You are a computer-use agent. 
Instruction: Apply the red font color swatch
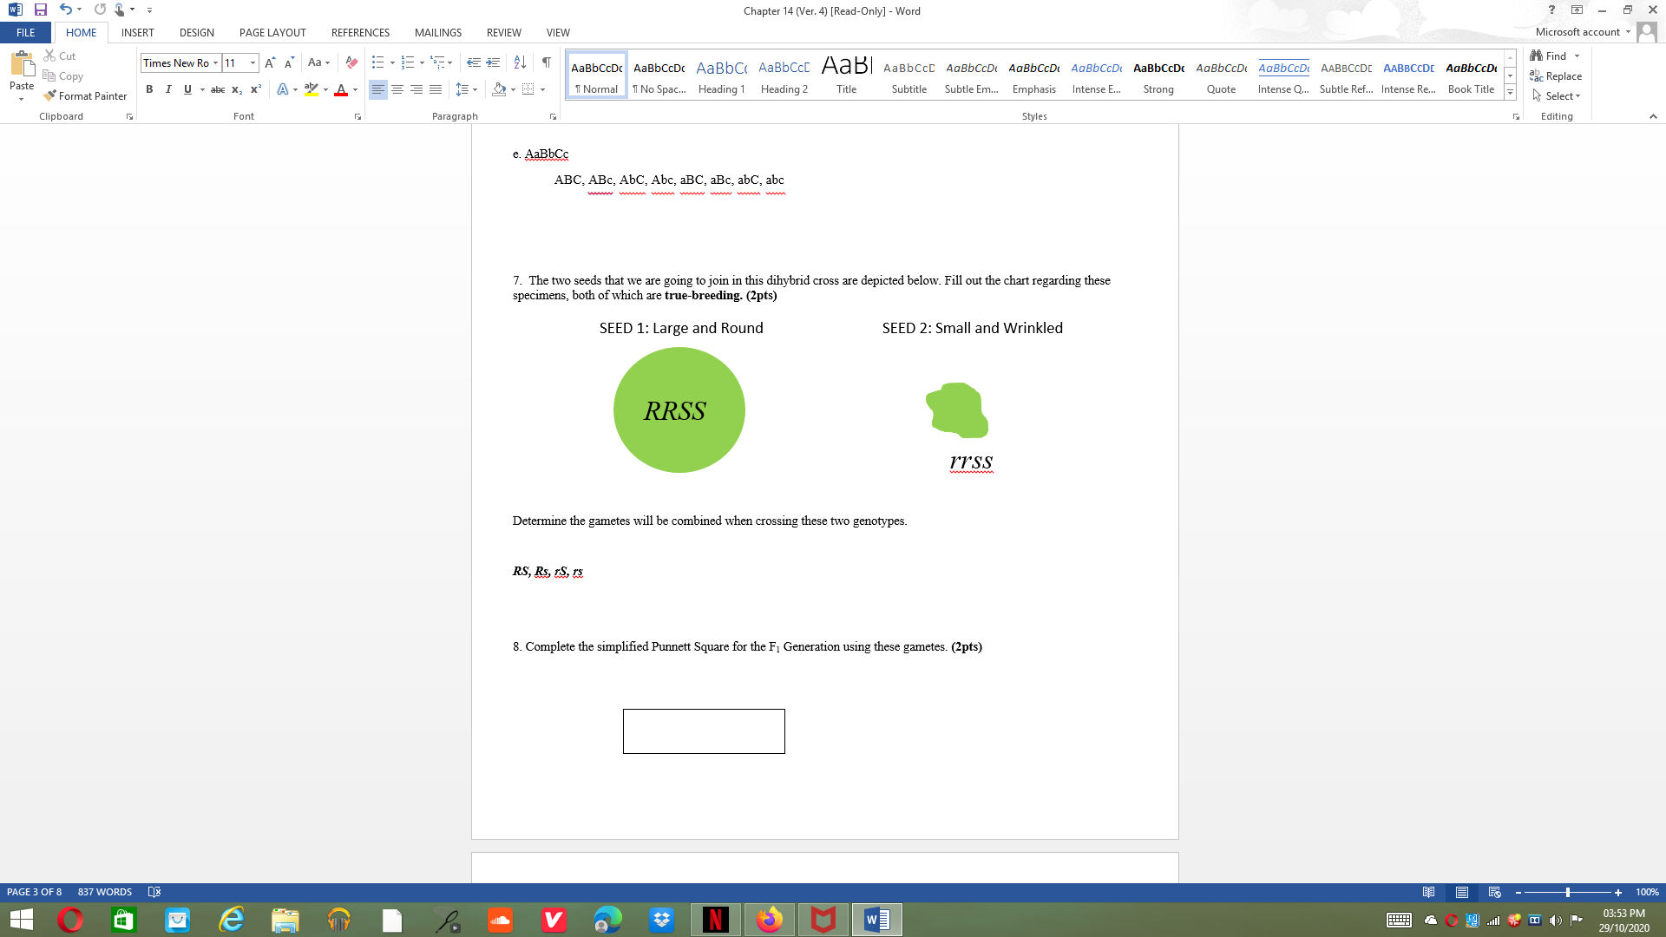[341, 89]
